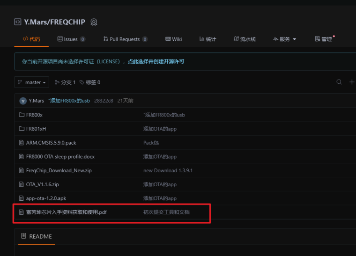Click the FR800x folder icon

[x=22, y=115]
